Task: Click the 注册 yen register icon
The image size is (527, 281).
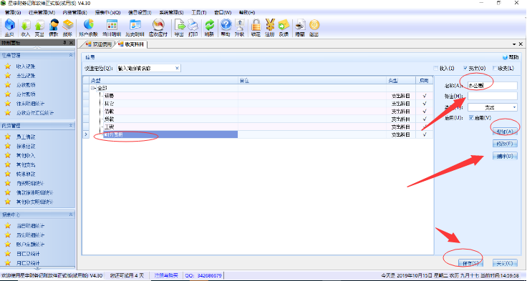Action: click(x=269, y=28)
